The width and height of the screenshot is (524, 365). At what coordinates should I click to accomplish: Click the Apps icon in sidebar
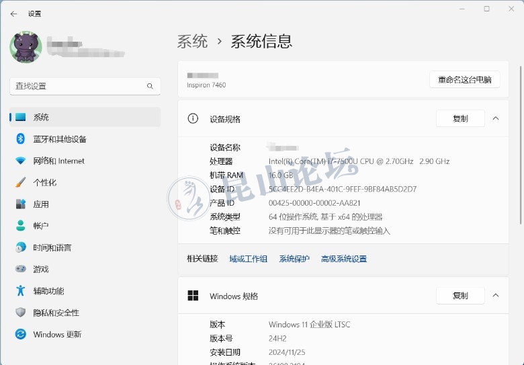click(20, 204)
